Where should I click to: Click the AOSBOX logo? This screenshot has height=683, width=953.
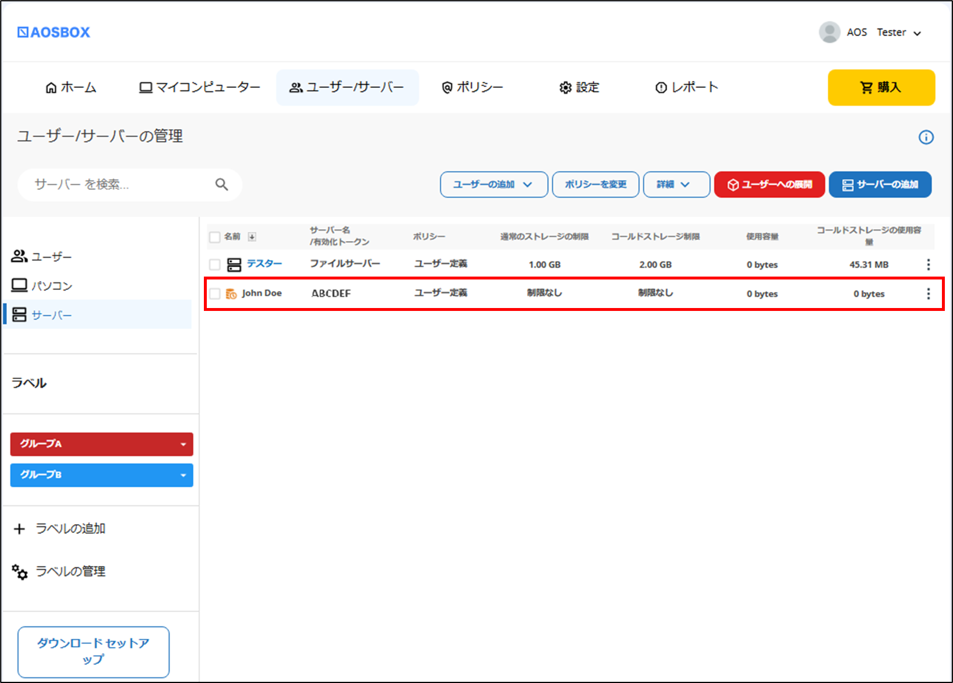(x=54, y=33)
